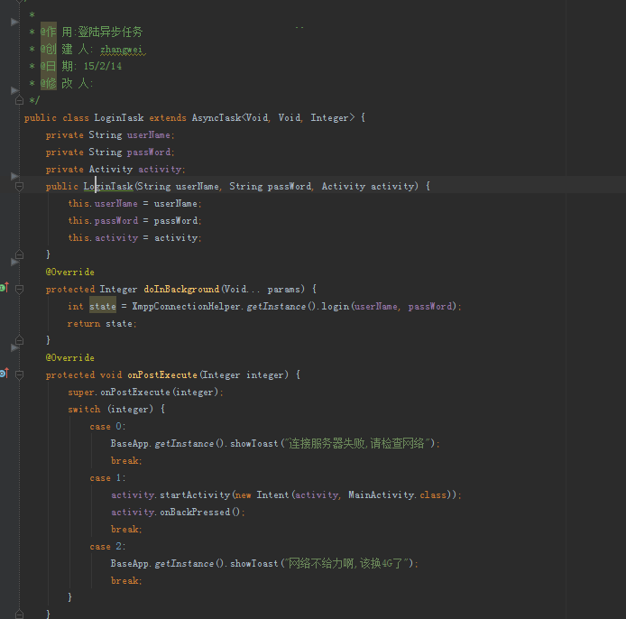
Task: Click the return state statement
Action: 102,323
